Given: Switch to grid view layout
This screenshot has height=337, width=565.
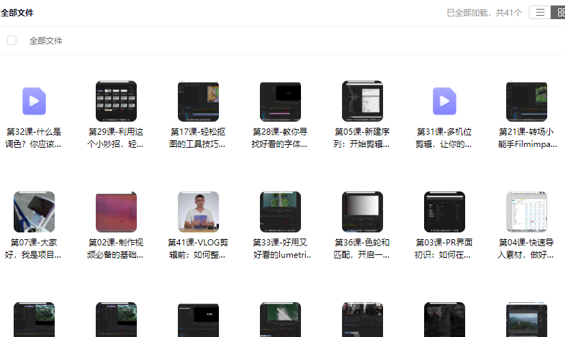Looking at the screenshot, I should [559, 12].
